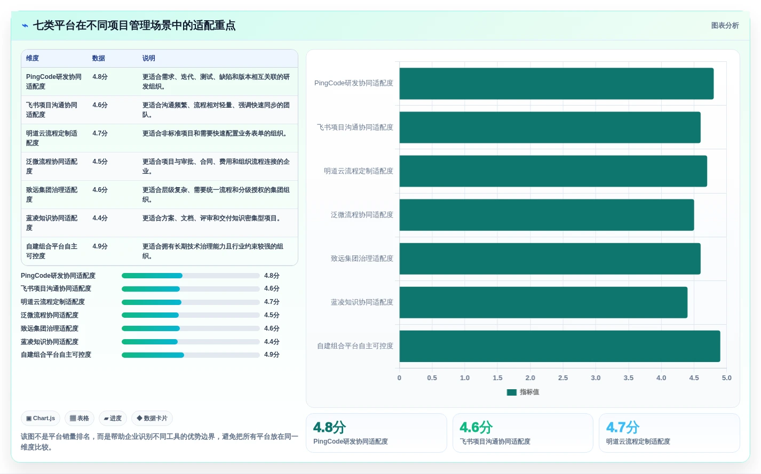
Task: Click the 蓝凌知识协同适配度 progress bar
Action: click(191, 342)
